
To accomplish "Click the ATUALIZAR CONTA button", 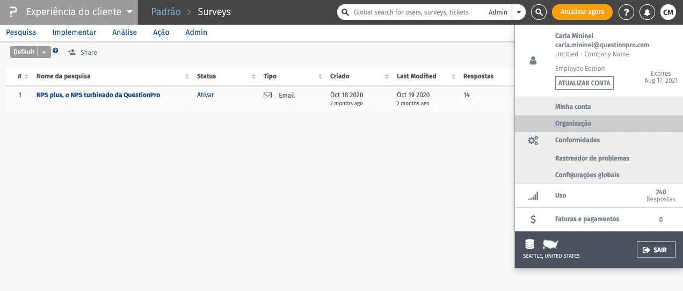I will [584, 83].
